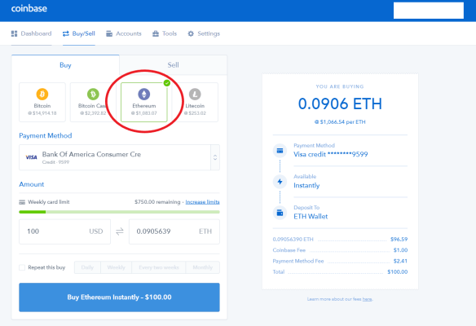Click the $1,066.54 per ETH rate text
The width and height of the screenshot is (476, 326).
(x=340, y=122)
